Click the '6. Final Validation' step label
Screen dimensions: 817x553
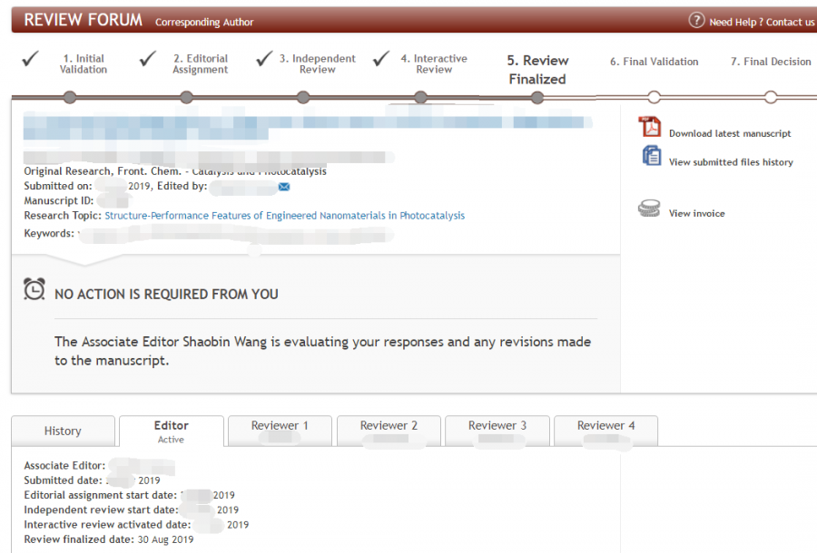pos(654,62)
